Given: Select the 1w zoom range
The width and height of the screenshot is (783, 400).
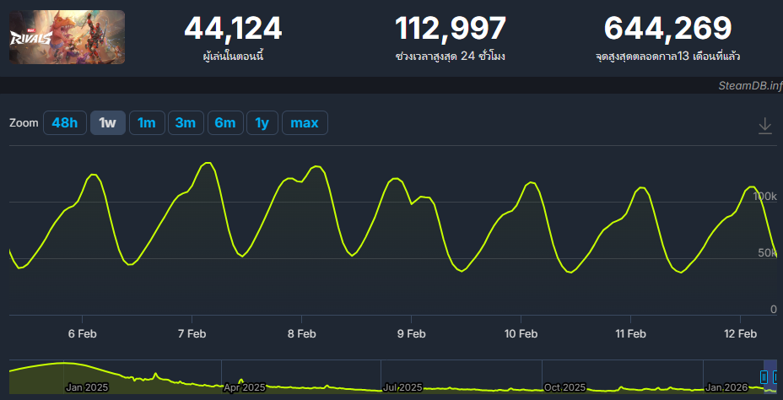Looking at the screenshot, I should [107, 122].
